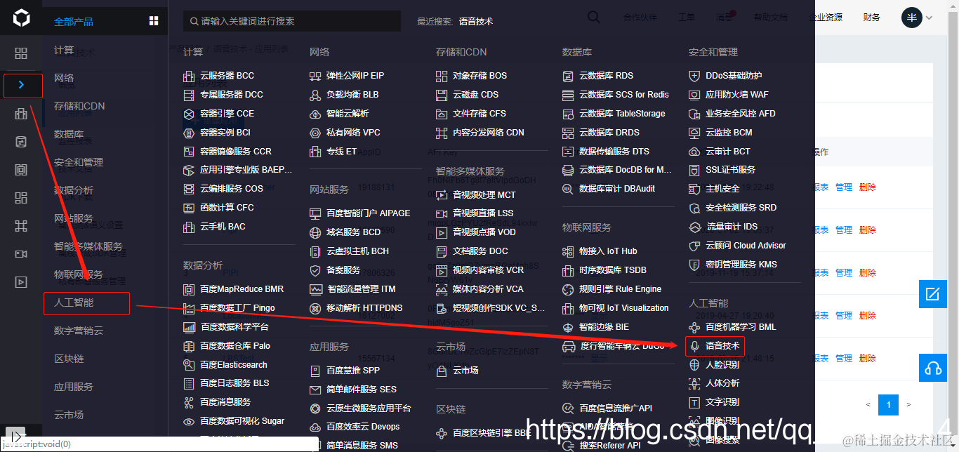This screenshot has height=452, width=959.
Task: Click the next-page chevron in pagination
Action: (x=908, y=405)
